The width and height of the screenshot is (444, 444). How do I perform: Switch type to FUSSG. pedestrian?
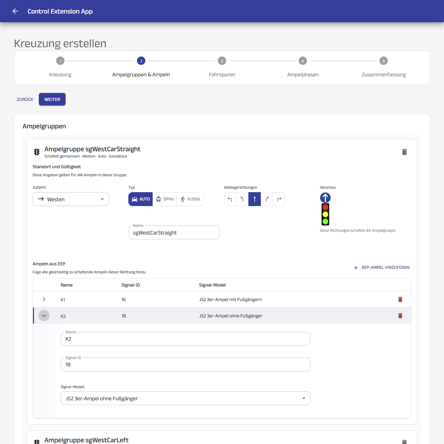(190, 199)
